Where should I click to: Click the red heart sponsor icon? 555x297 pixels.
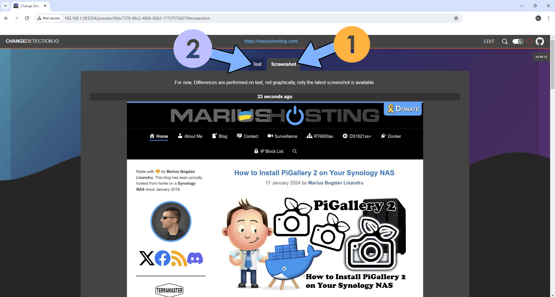[x=529, y=41]
